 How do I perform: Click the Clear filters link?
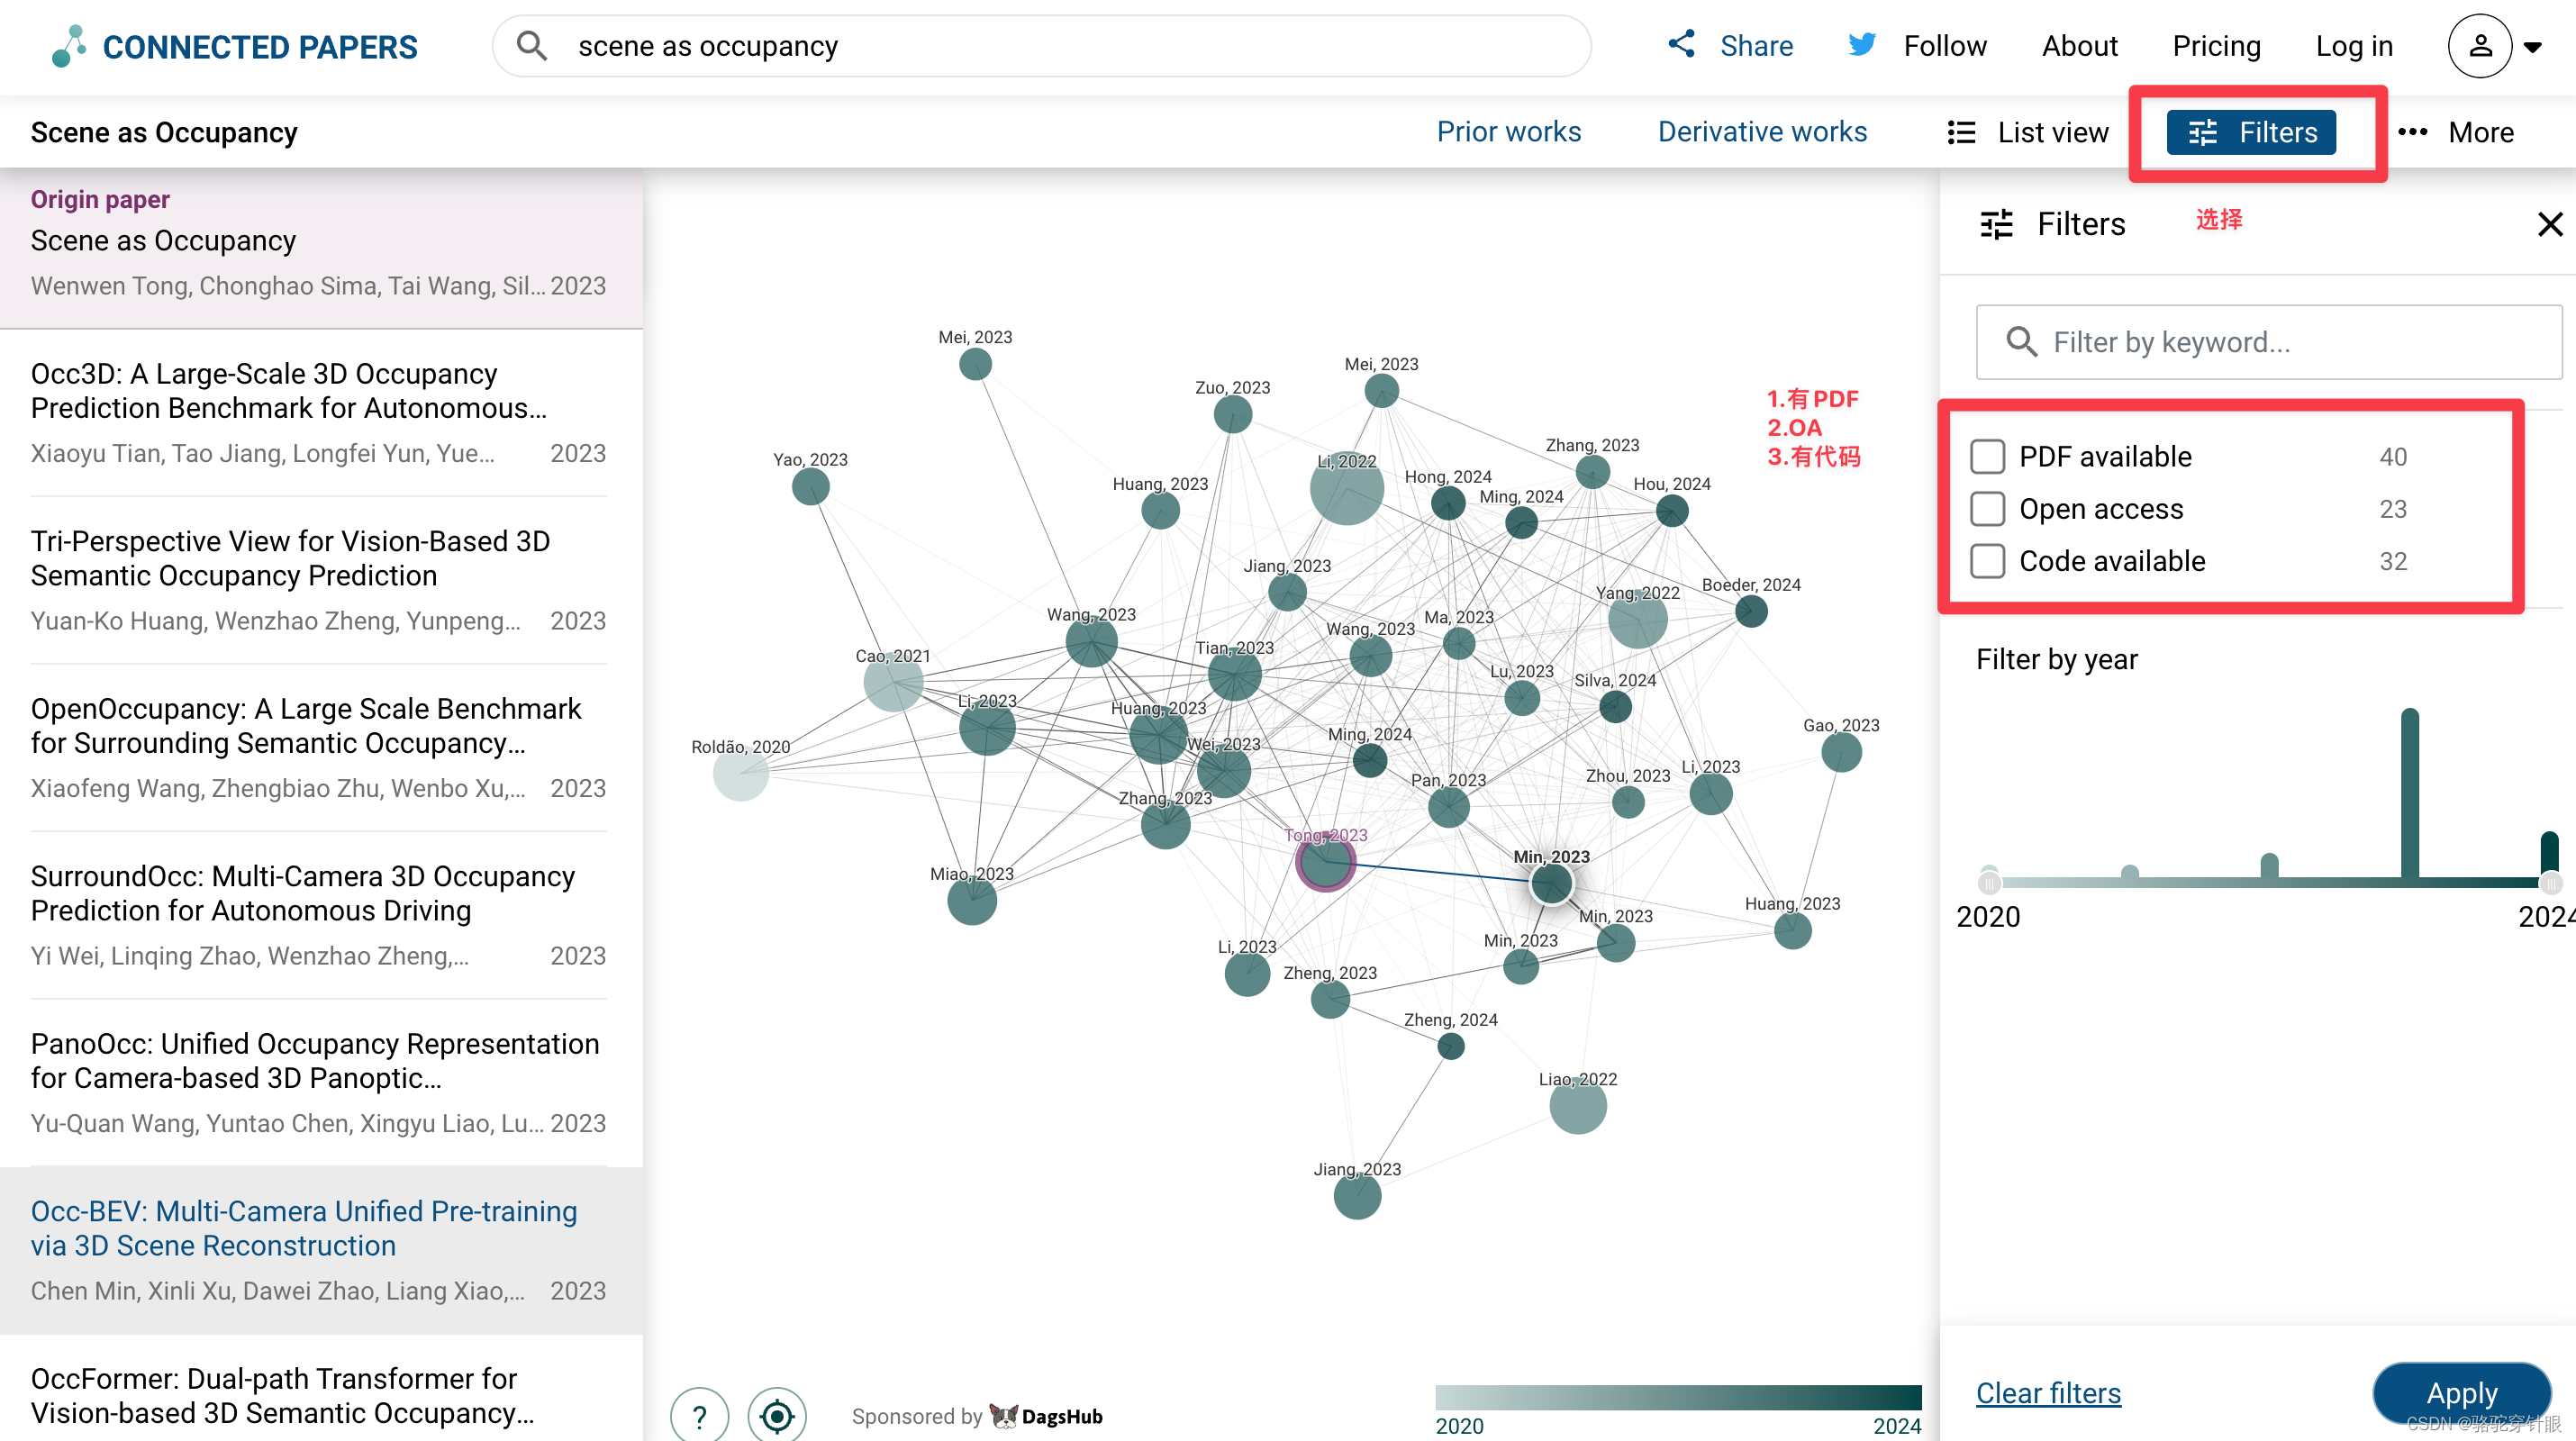(x=2048, y=1392)
